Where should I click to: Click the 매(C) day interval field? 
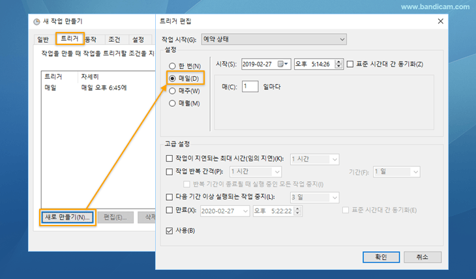[250, 87]
